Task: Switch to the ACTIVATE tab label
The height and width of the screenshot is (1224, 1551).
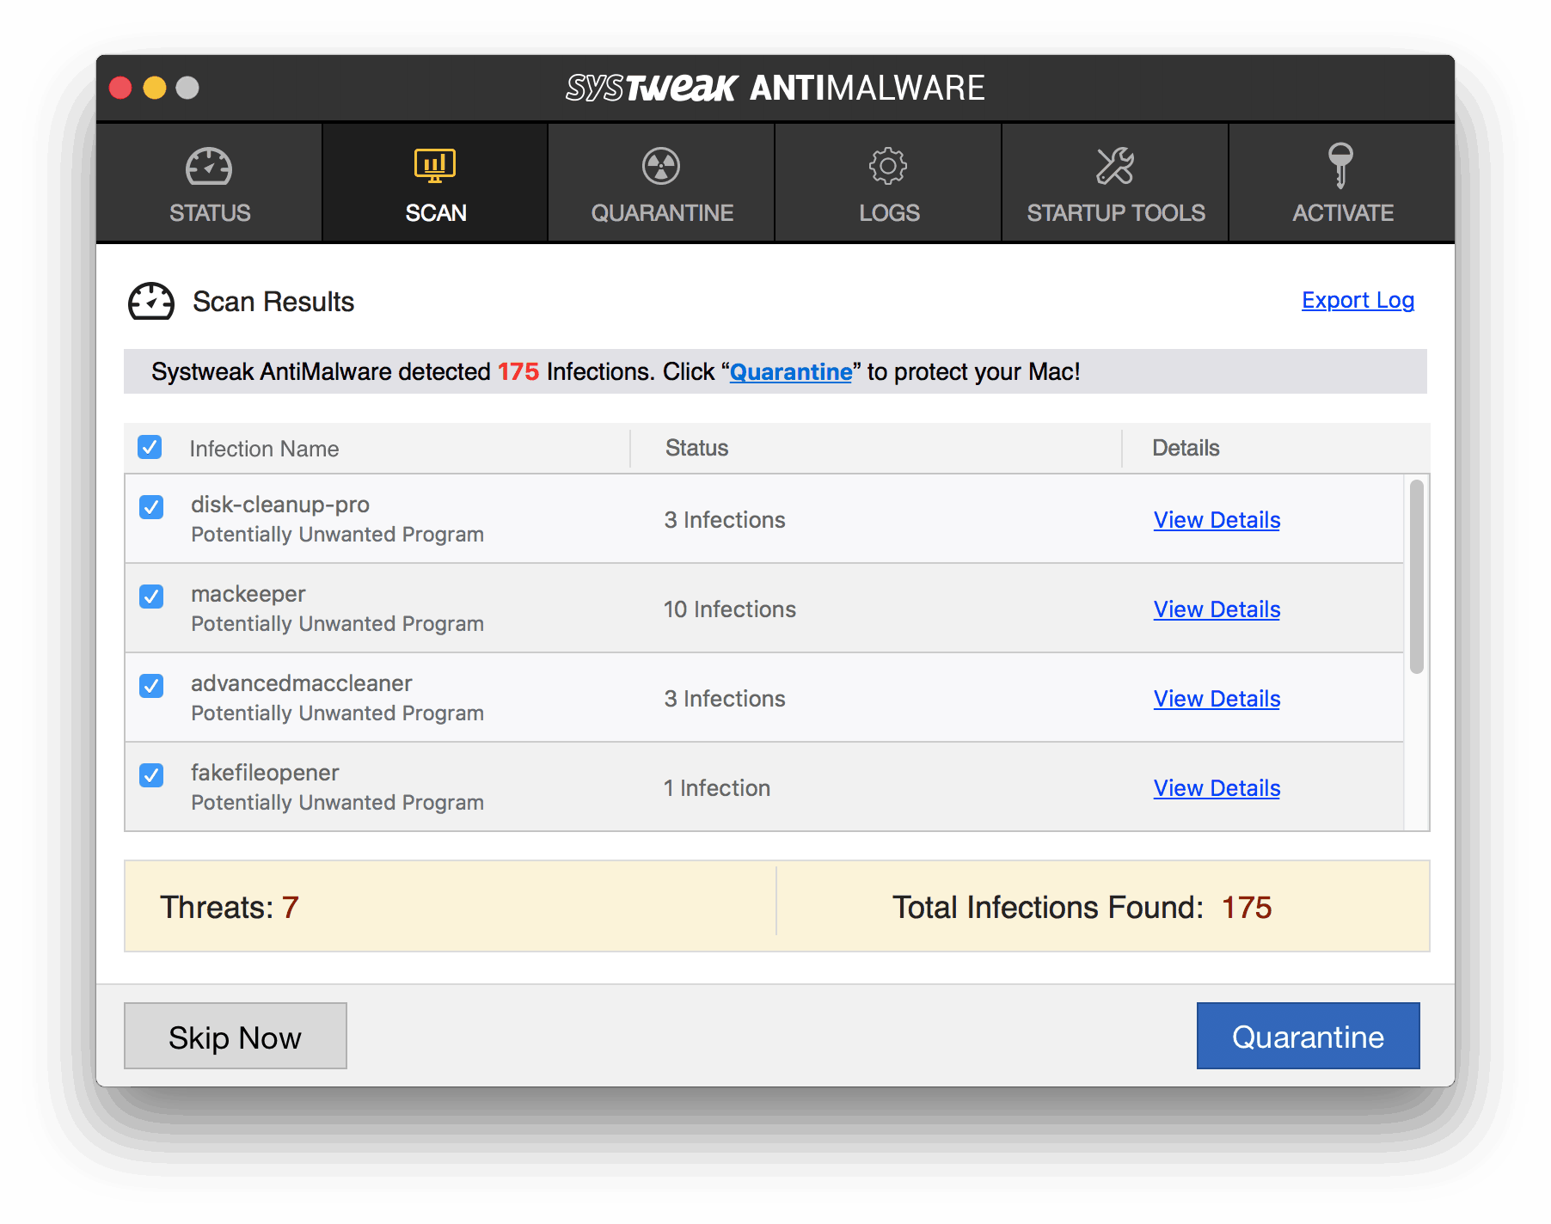Action: 1343,212
